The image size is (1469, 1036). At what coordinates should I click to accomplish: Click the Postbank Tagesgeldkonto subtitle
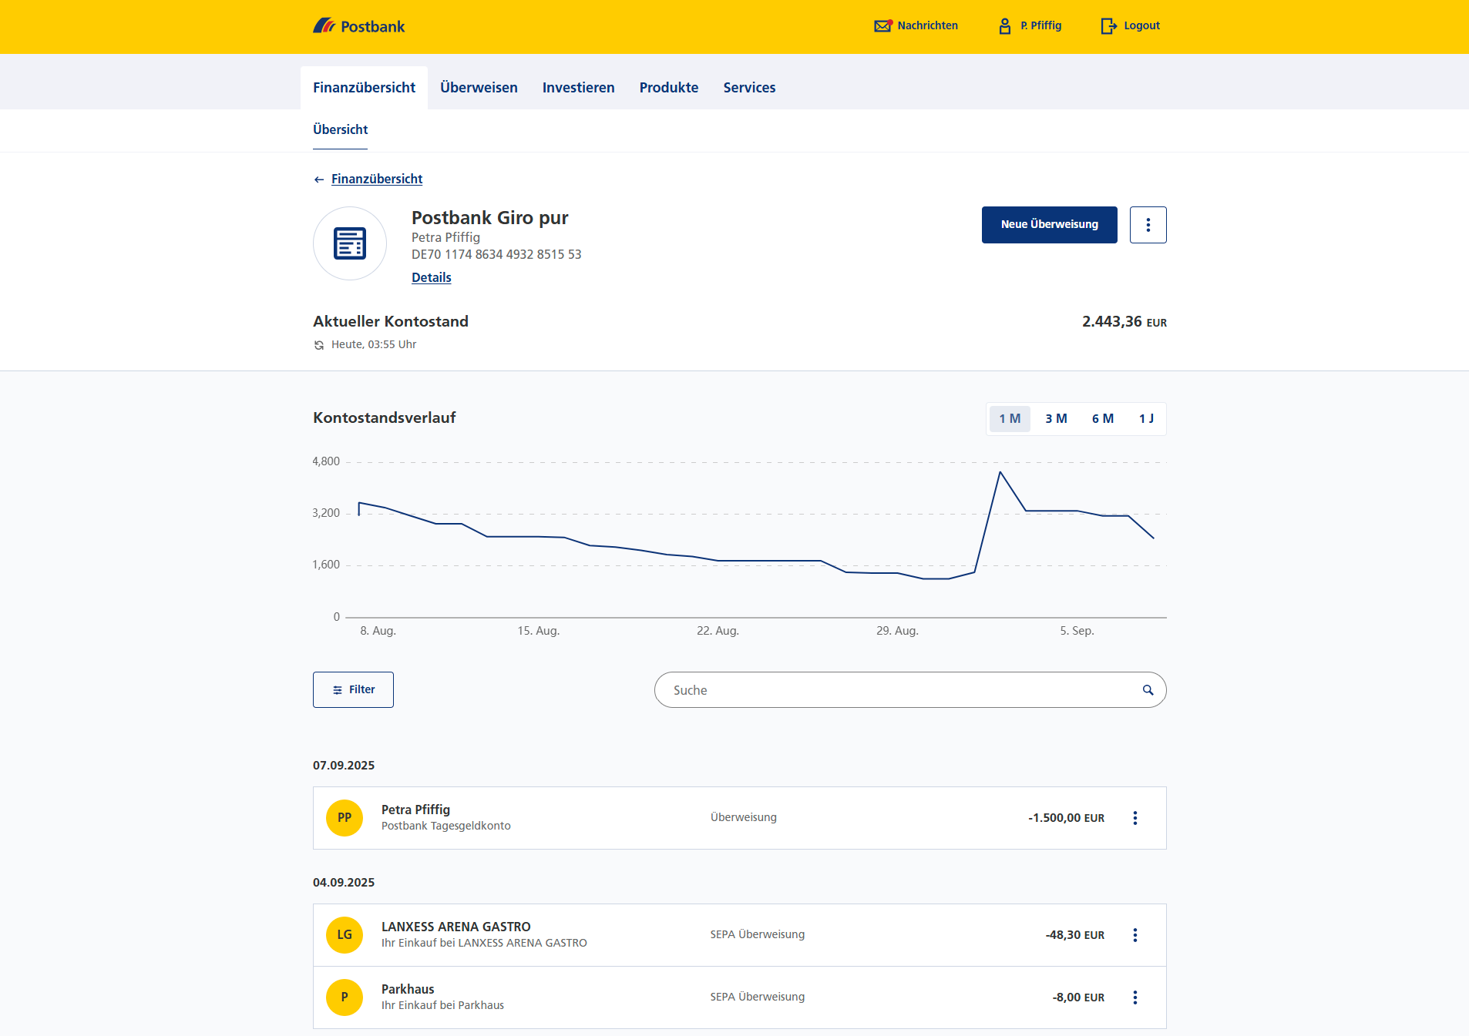tap(445, 826)
